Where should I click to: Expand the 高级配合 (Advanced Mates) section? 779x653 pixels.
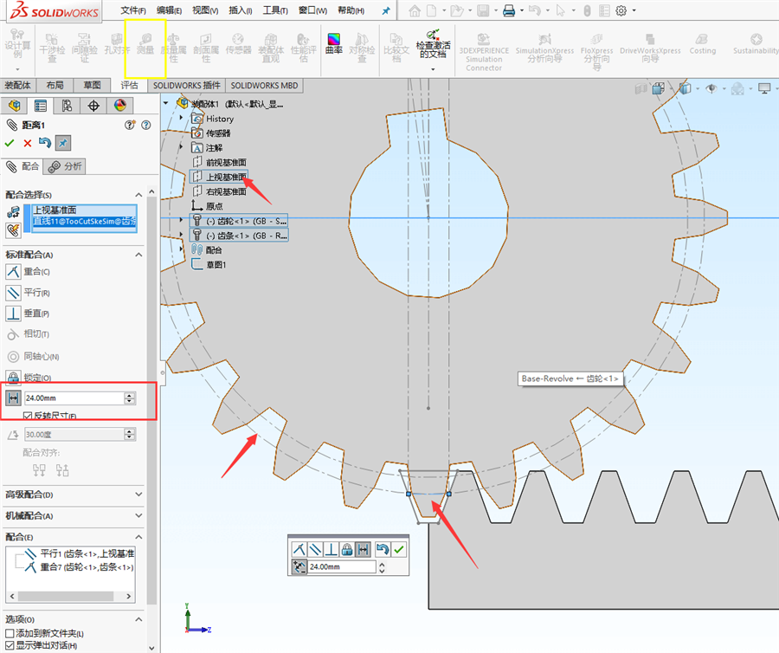tap(138, 495)
